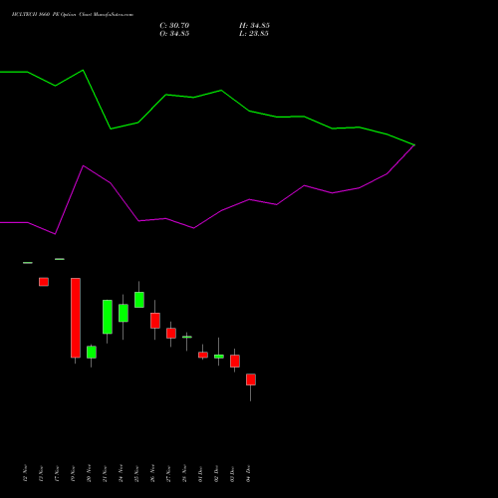Click the red candle for 26 Nov

point(155,321)
